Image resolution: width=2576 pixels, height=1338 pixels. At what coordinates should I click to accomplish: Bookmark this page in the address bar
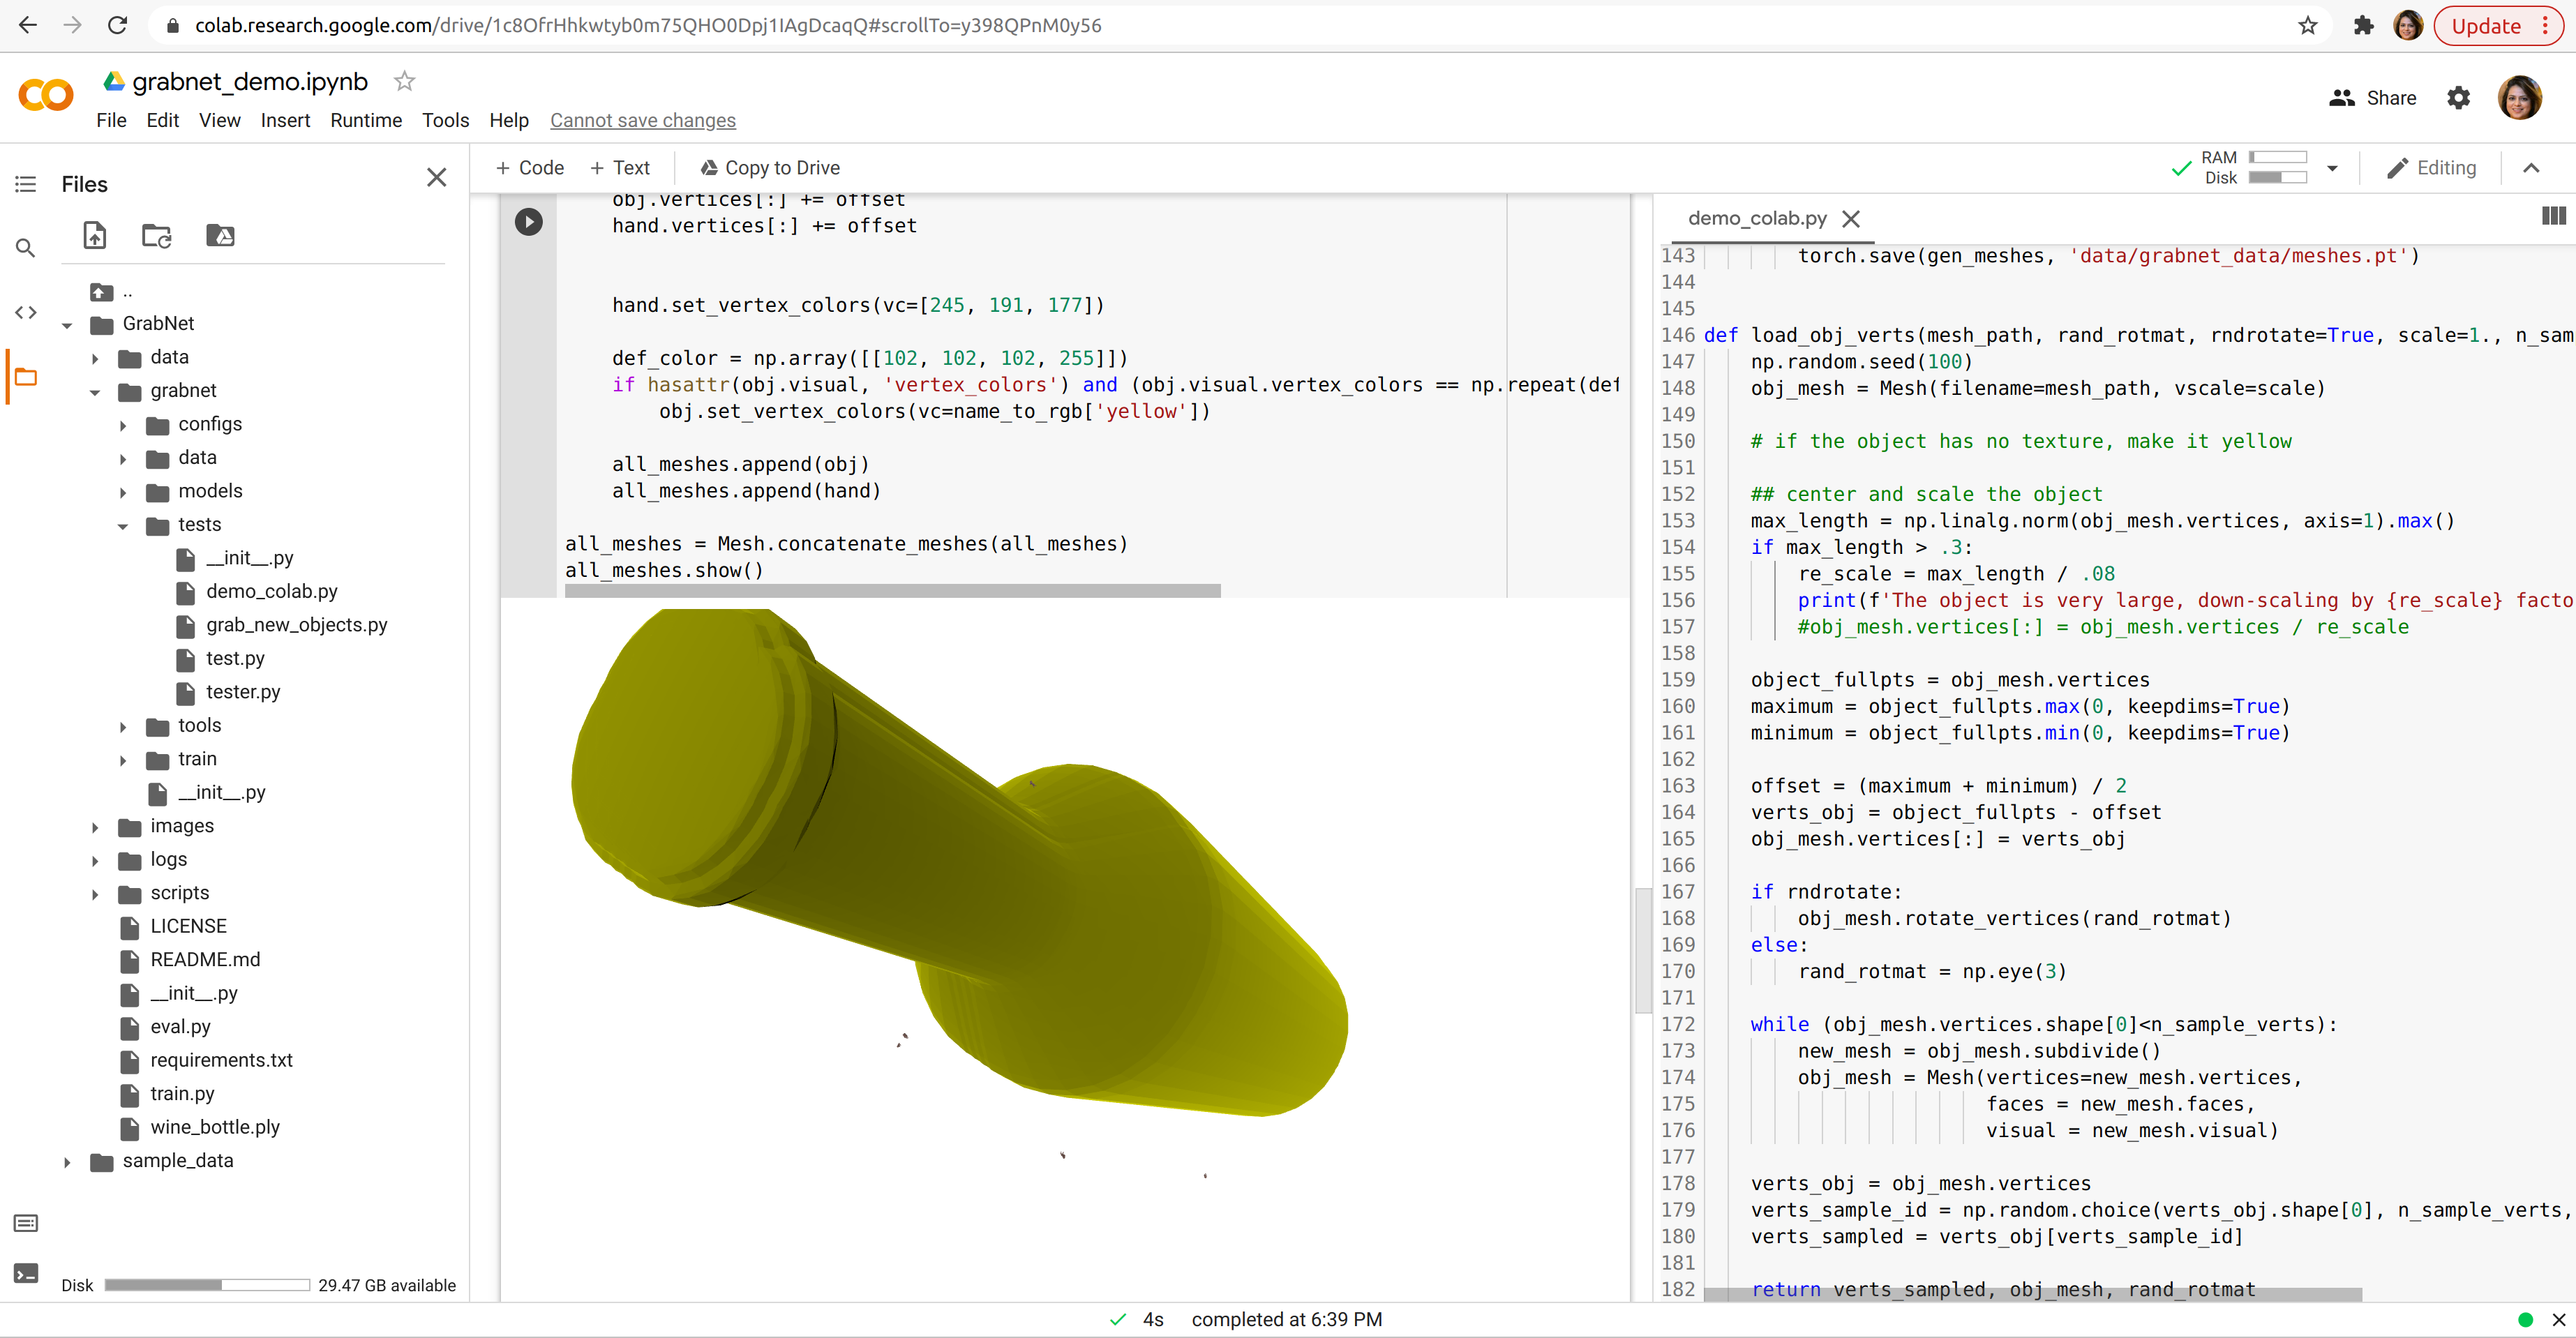tap(2306, 25)
